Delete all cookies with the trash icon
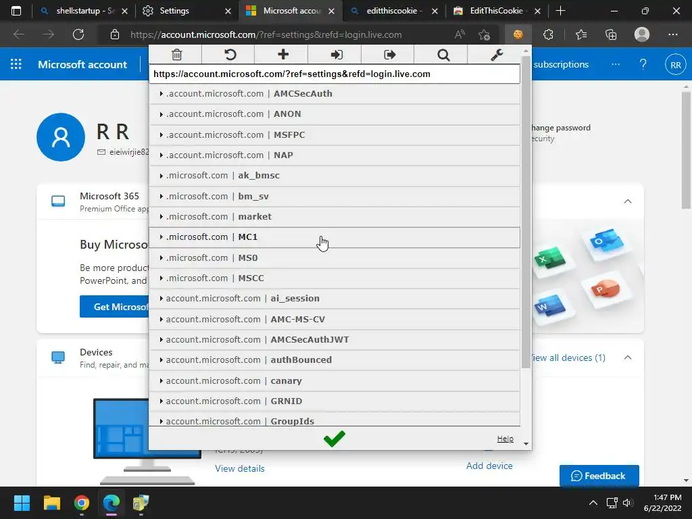 (176, 55)
